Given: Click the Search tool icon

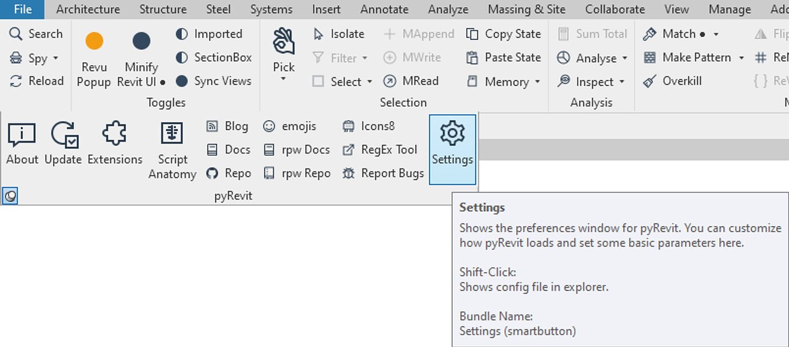Looking at the screenshot, I should 16,34.
